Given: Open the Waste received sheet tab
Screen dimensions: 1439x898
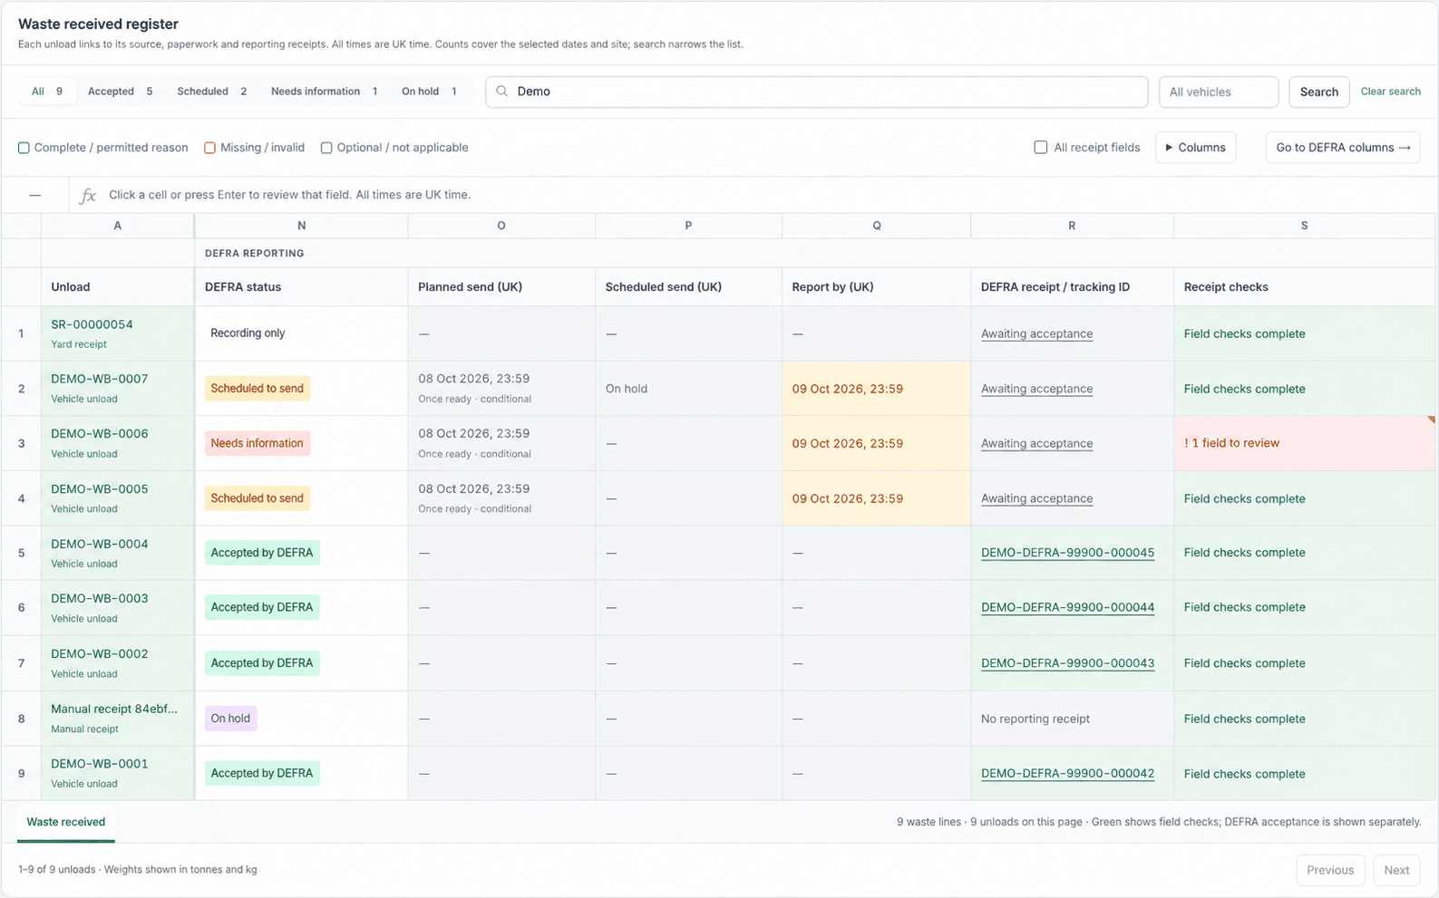Looking at the screenshot, I should [x=66, y=822].
